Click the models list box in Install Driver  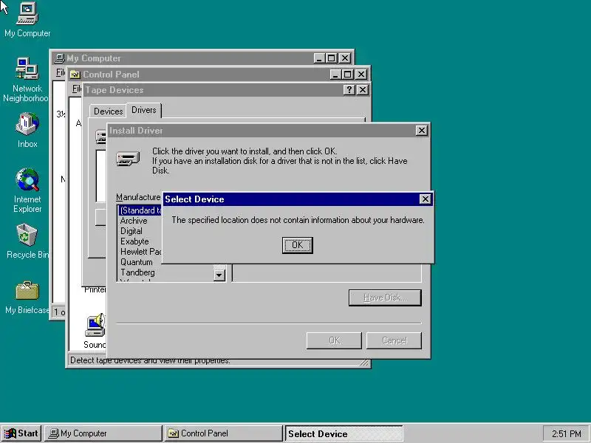point(327,272)
